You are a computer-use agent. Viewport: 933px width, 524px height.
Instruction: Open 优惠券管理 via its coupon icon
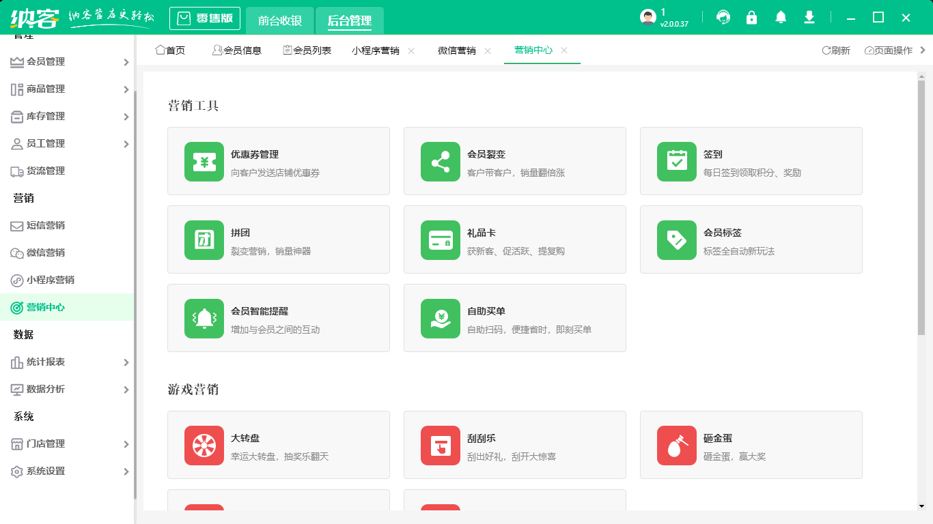(x=204, y=162)
